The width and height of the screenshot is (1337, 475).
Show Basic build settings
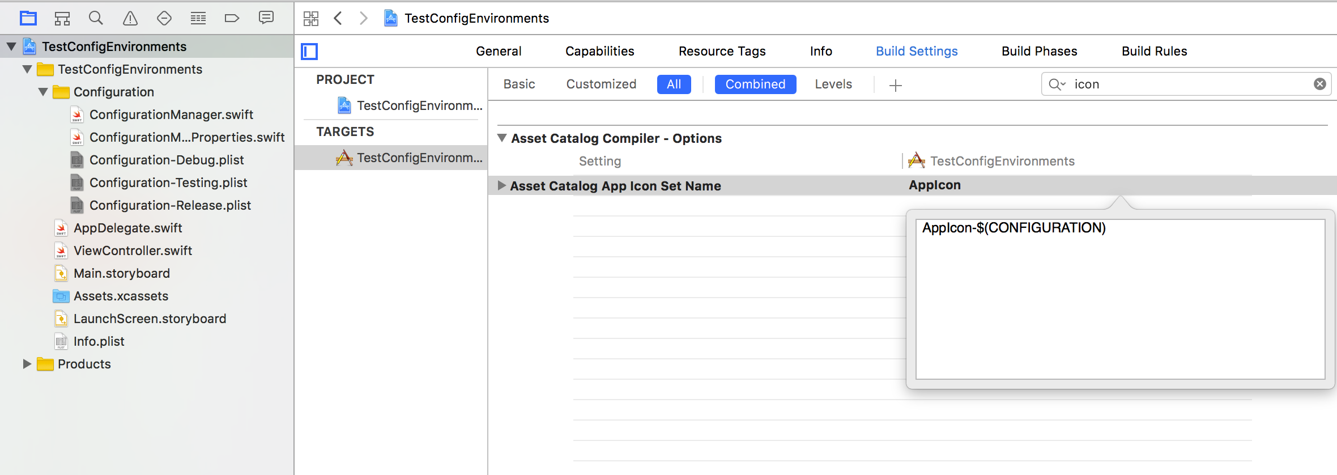pos(520,84)
